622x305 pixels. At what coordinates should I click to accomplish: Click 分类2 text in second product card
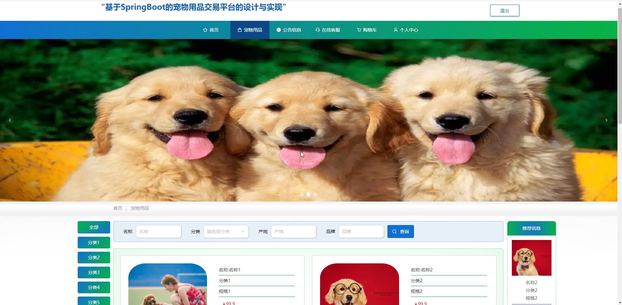point(416,281)
